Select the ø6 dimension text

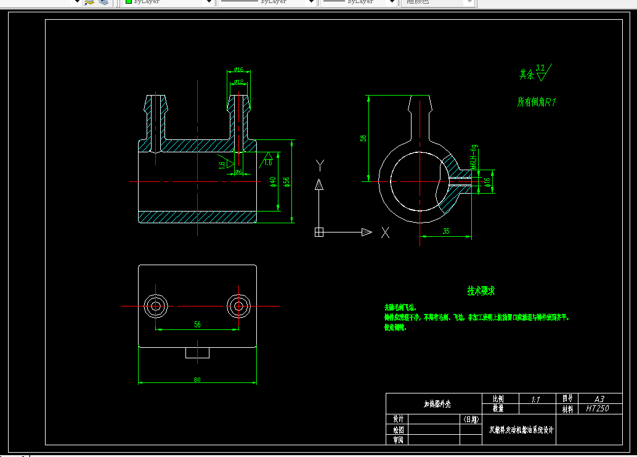click(238, 171)
